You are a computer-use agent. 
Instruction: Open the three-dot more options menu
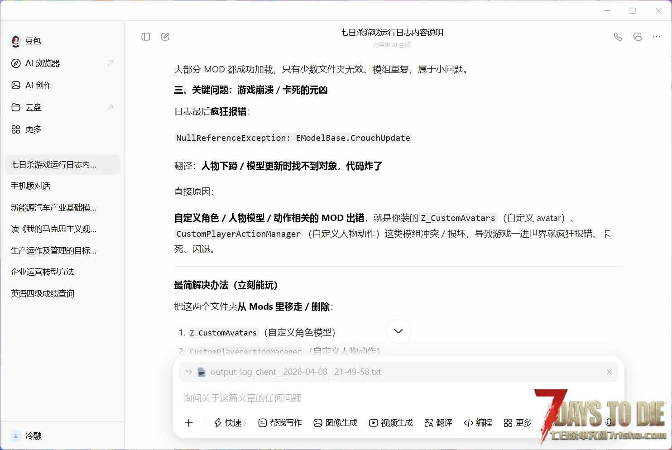point(657,37)
